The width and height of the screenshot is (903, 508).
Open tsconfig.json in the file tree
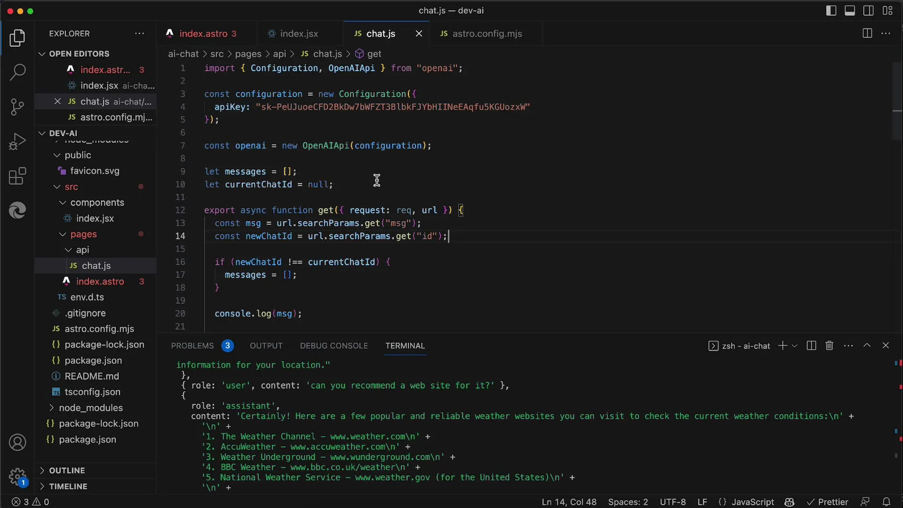tap(95, 392)
